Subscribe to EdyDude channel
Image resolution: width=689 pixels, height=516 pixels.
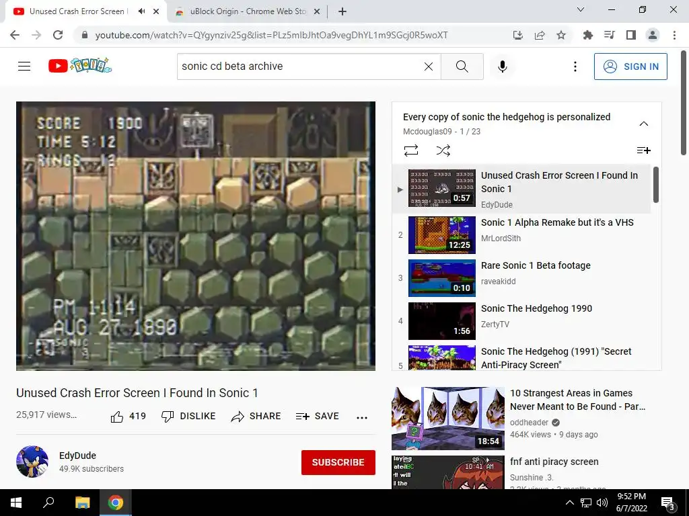pyautogui.click(x=338, y=462)
